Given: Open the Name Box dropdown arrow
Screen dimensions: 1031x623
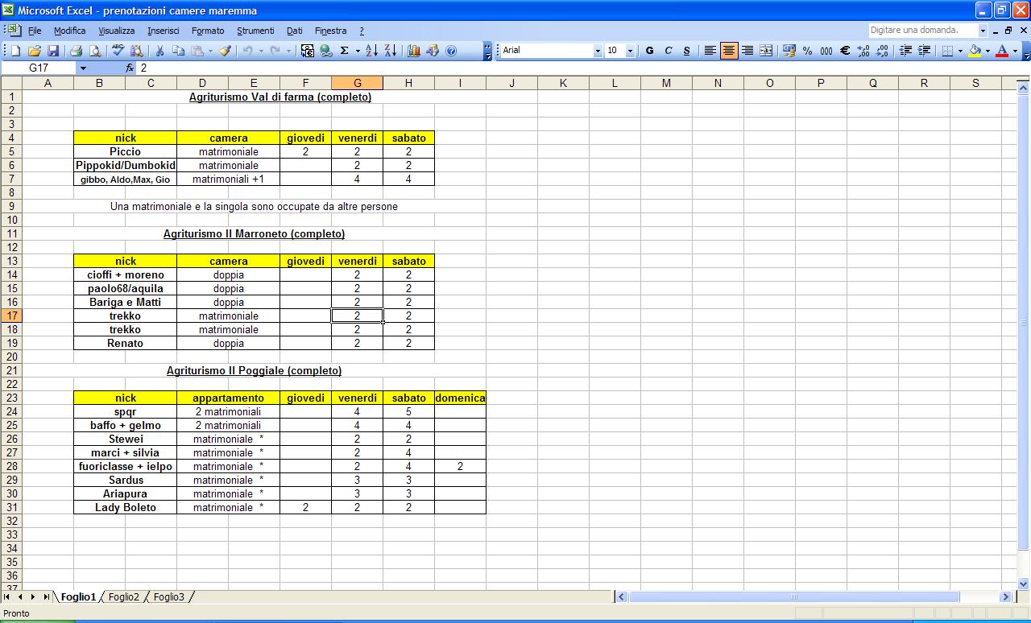Looking at the screenshot, I should point(82,68).
